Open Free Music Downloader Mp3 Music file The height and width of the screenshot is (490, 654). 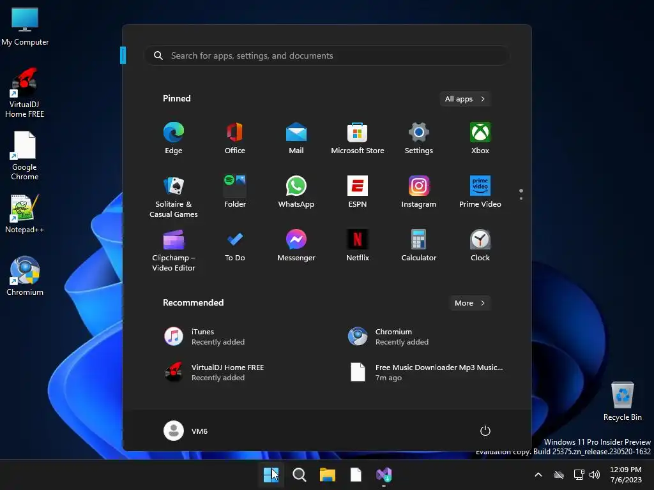(425, 373)
